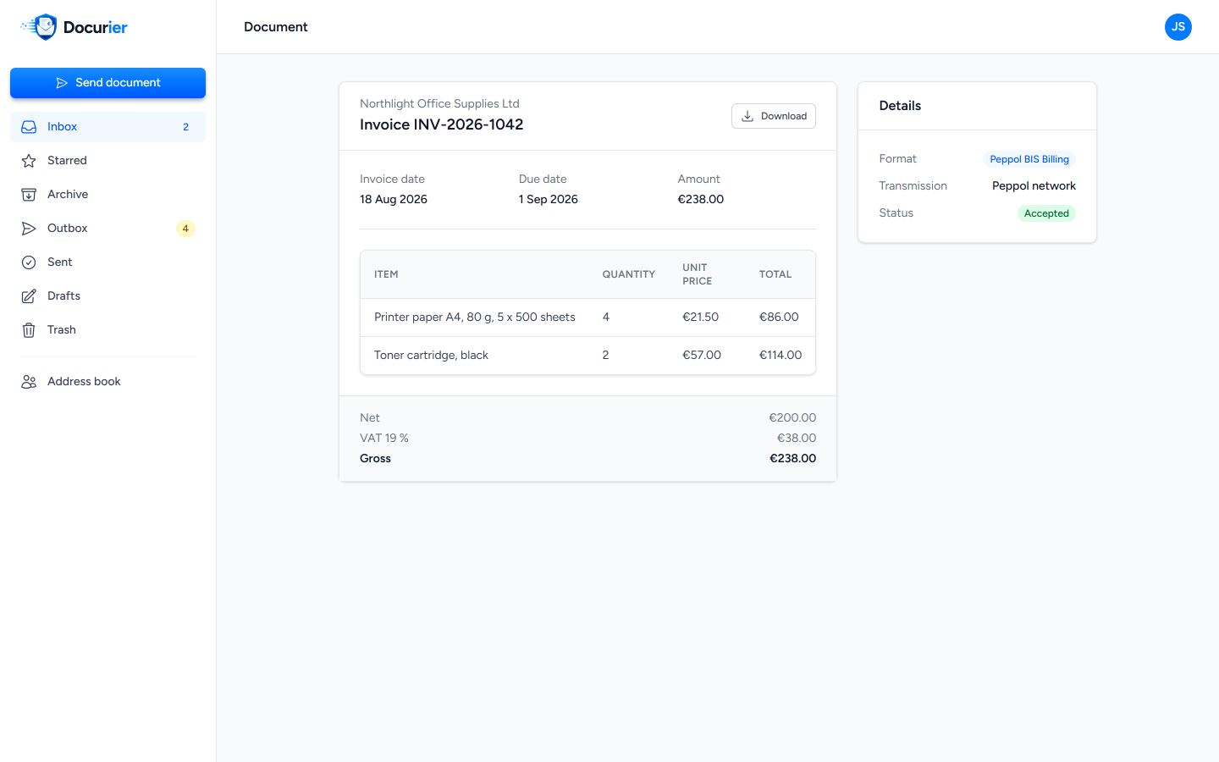Click the Inbox tray icon
The image size is (1219, 762).
(29, 127)
